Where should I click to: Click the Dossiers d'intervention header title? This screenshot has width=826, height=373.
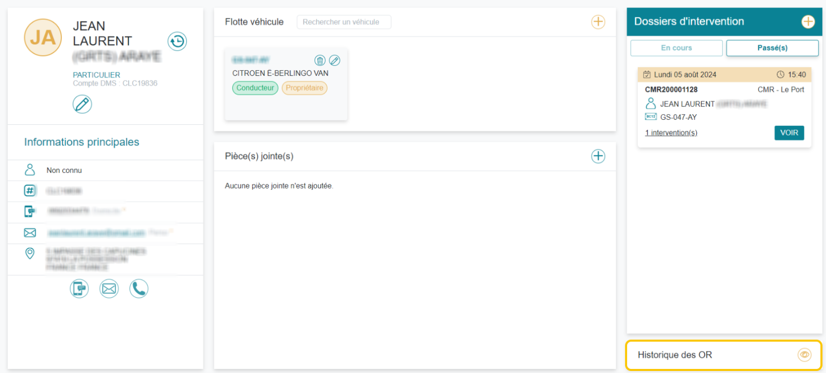[x=689, y=21]
